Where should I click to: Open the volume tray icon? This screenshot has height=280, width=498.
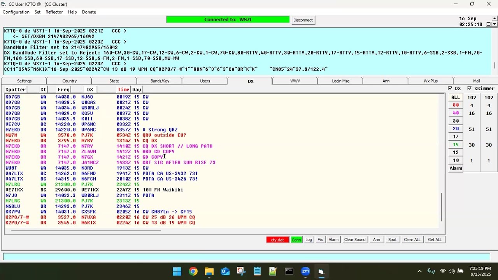click(452, 271)
